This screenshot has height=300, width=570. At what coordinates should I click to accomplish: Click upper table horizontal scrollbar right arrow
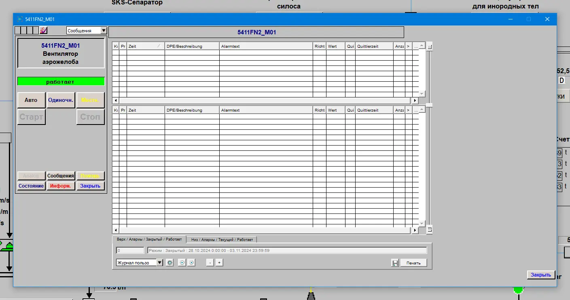coord(415,100)
